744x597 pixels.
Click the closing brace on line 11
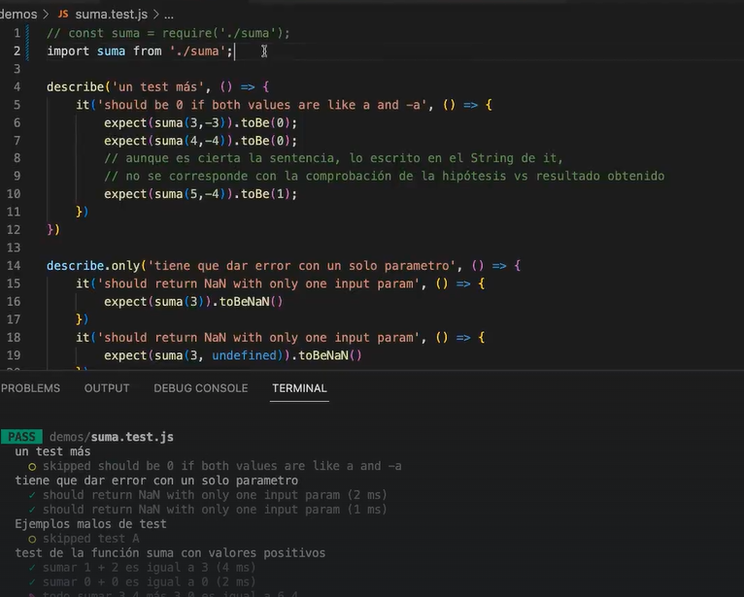(x=82, y=212)
